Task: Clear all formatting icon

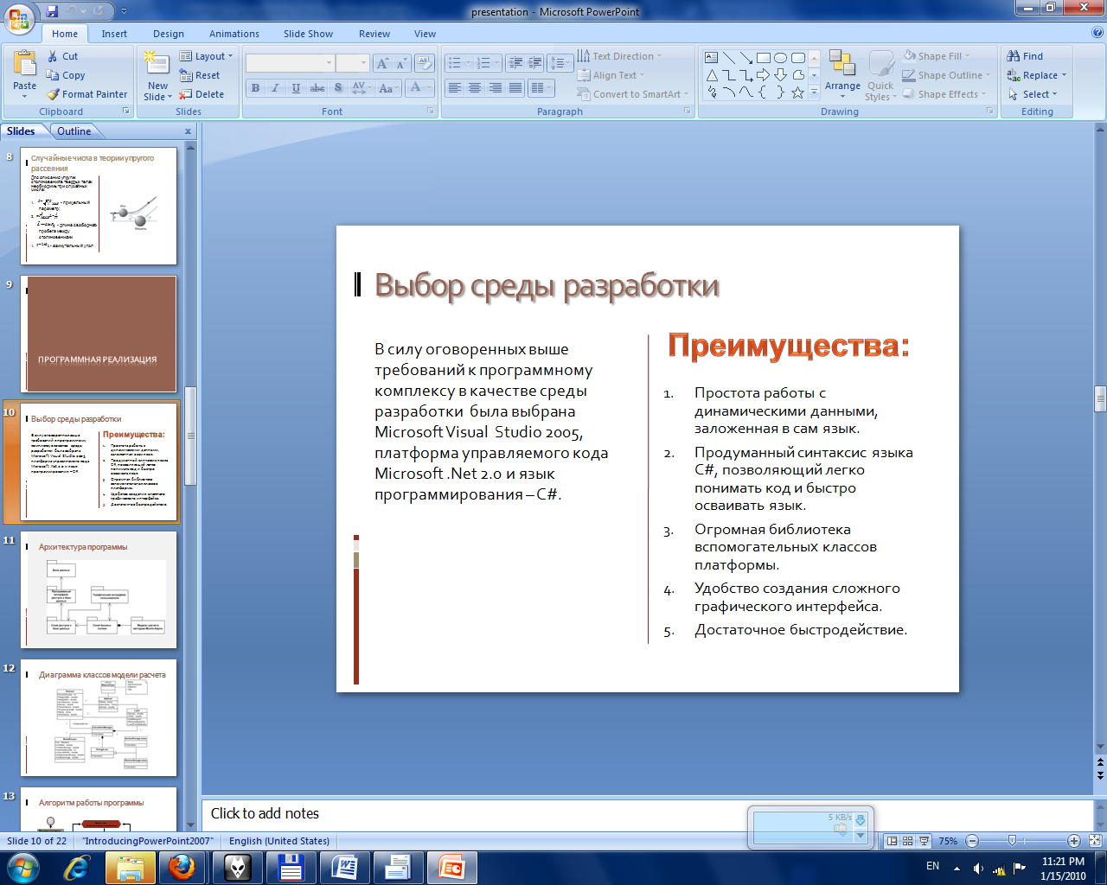Action: tap(424, 63)
